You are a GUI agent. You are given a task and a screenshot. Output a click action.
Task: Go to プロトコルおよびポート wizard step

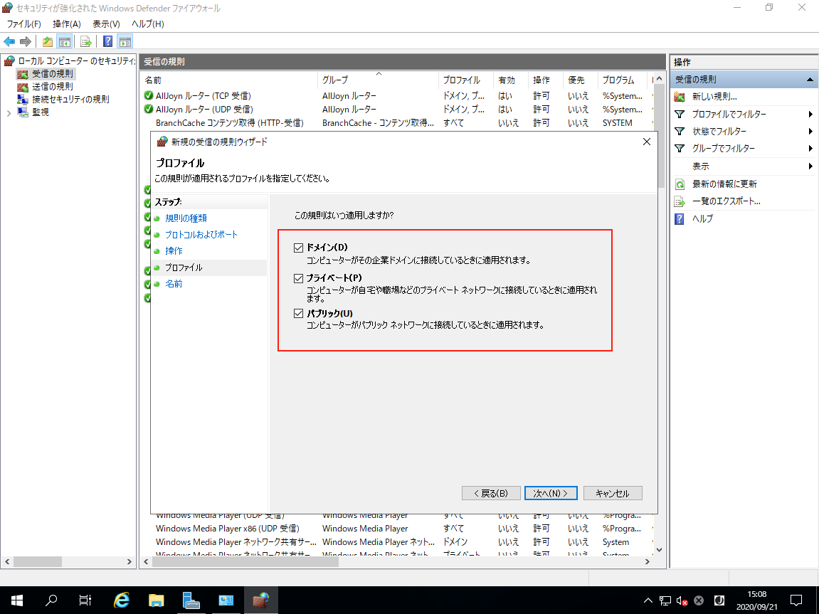pos(201,235)
